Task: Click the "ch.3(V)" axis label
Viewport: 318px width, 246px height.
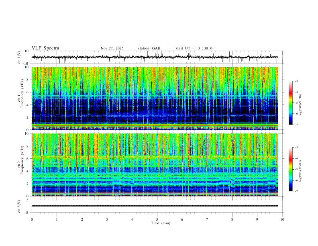Action: click(x=19, y=207)
